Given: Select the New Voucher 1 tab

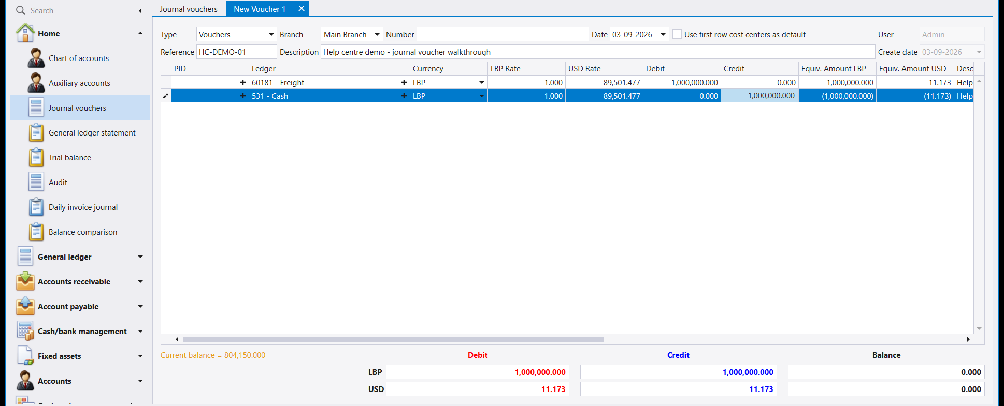Looking at the screenshot, I should (x=260, y=9).
